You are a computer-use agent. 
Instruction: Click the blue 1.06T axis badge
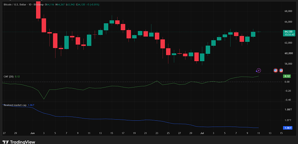(288, 128)
